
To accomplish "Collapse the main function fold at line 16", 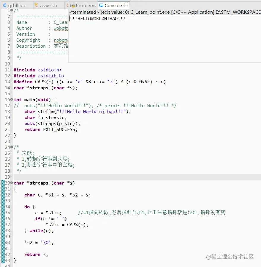I will click(x=11, y=99).
